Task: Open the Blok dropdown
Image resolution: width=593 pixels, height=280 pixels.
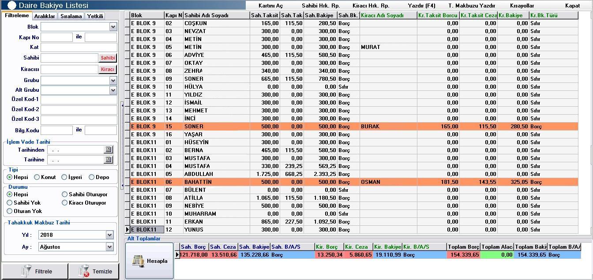Action: coord(113,27)
